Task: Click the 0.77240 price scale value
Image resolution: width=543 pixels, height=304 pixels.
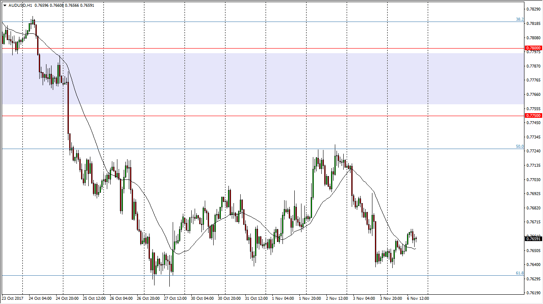Action: 534,151
